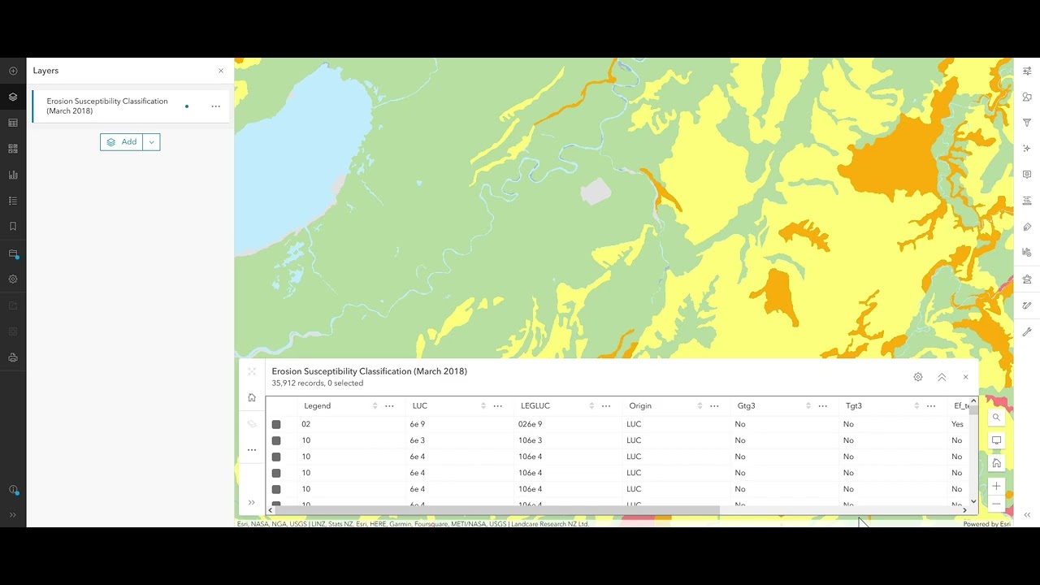1040x585 pixels.
Task: Open the Legend list icon
Action: tap(13, 201)
